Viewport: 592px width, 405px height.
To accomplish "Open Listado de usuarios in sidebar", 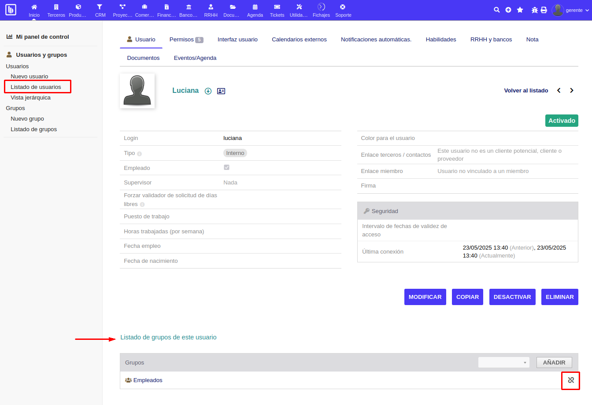I will pos(36,87).
